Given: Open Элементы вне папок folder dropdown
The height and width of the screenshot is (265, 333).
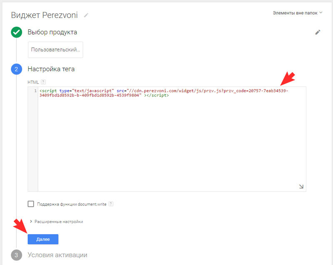Looking at the screenshot, I should [297, 13].
